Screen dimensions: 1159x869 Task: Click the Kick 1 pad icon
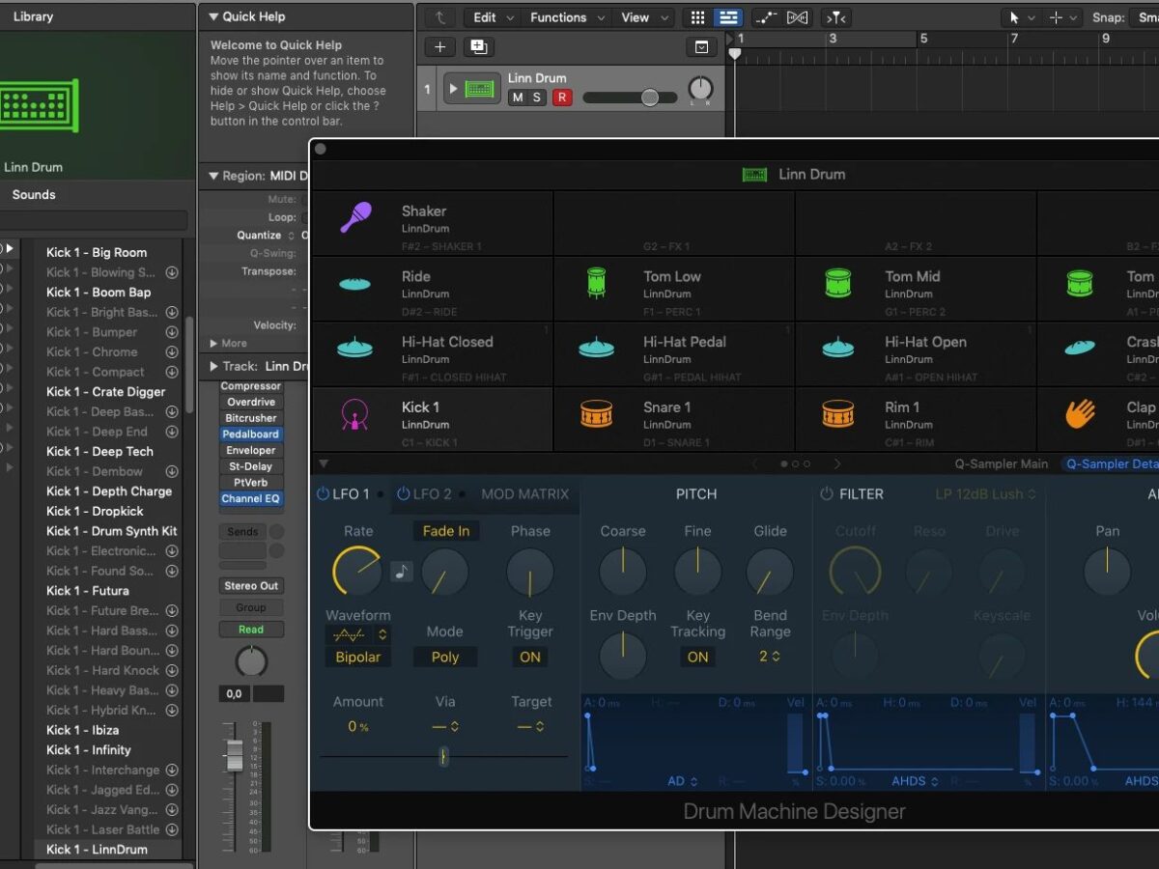pyautogui.click(x=355, y=414)
